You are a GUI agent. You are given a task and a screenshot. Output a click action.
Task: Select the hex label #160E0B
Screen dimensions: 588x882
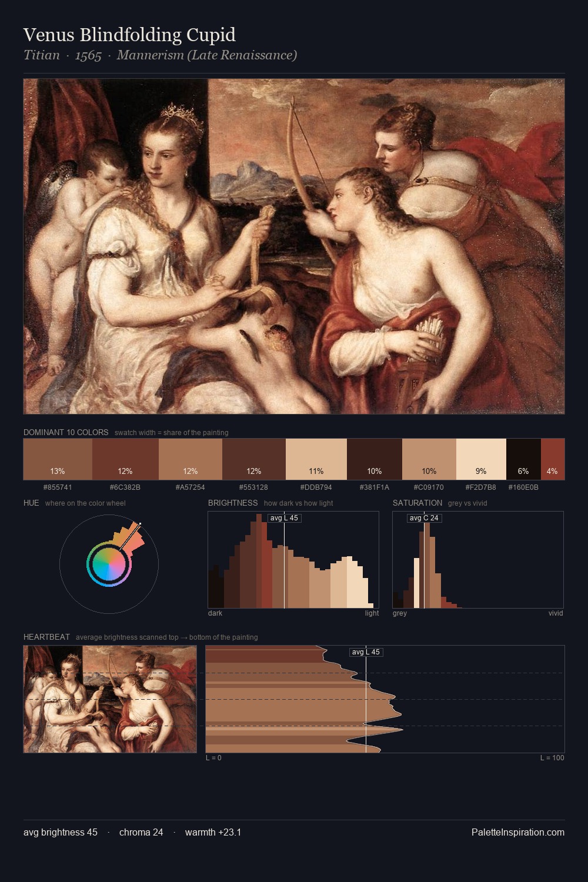[x=523, y=487]
